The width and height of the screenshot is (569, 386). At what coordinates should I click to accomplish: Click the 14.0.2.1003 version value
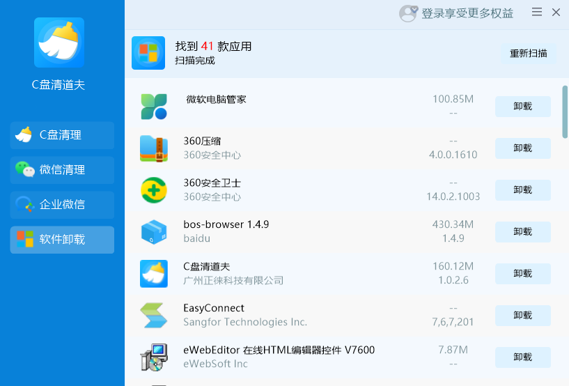453,196
